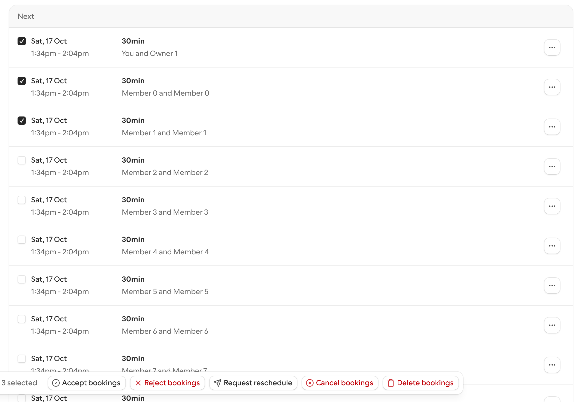Click the "Member 3 and Member 3" text
Image resolution: width=578 pixels, height=402 pixels.
pos(165,212)
